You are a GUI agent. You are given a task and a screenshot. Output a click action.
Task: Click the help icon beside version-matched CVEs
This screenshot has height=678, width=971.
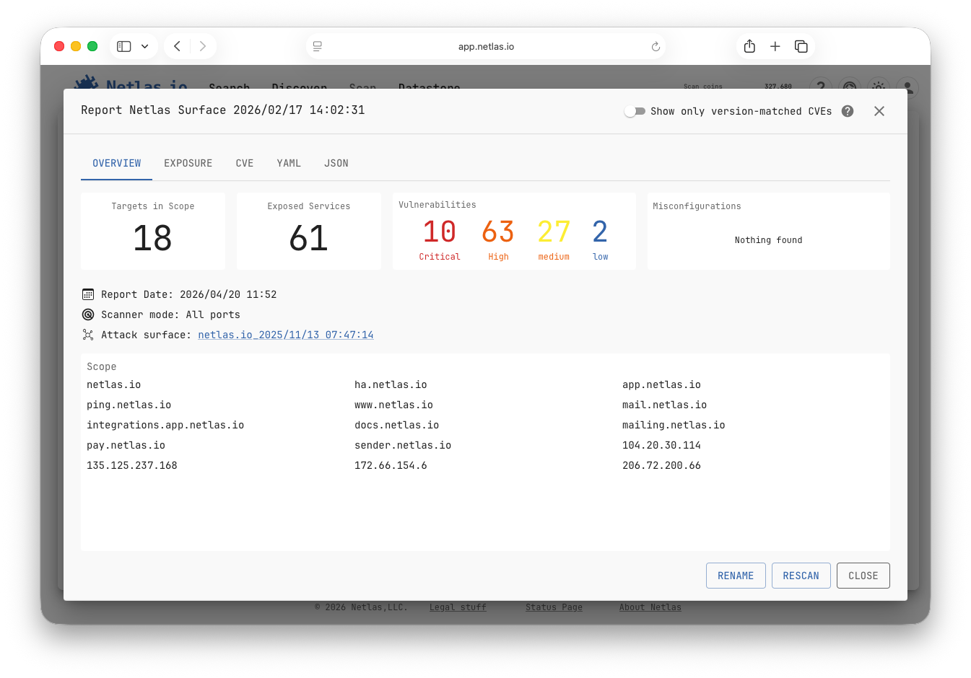coord(848,111)
